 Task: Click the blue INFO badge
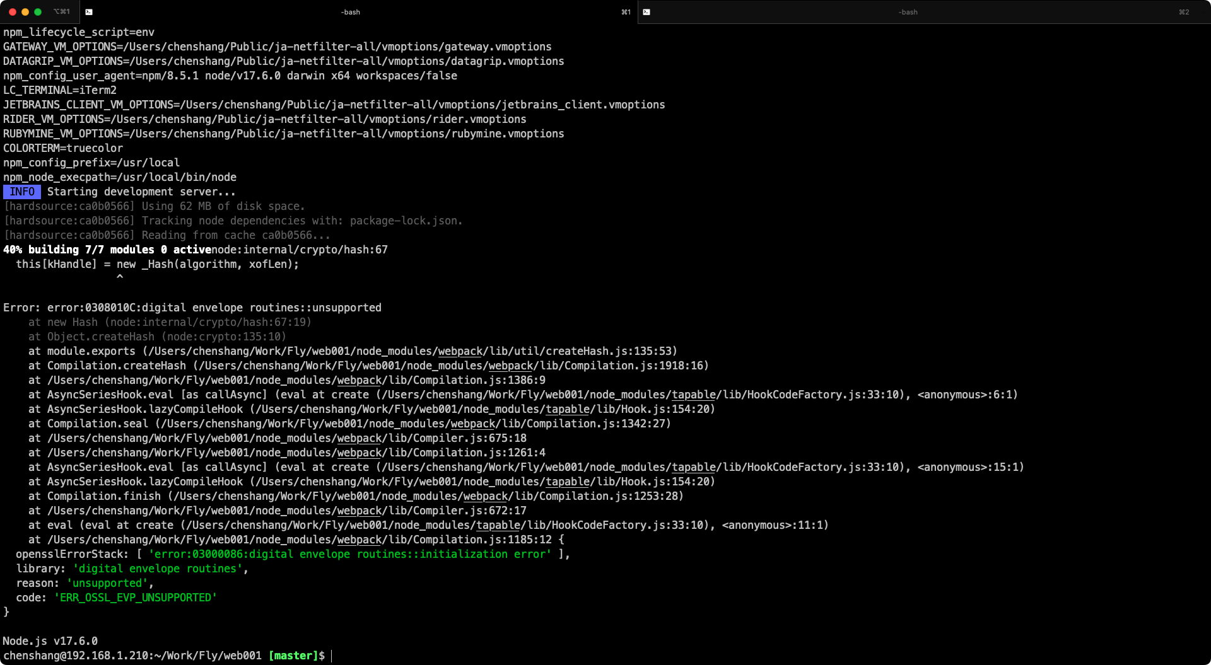pyautogui.click(x=22, y=192)
